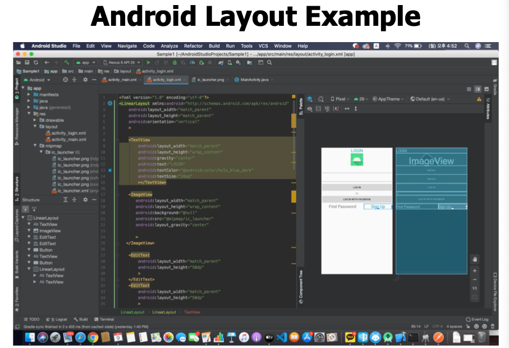Viewport: 509px width, 348px height.
Task: Open Chrome from the dock
Action: pyautogui.click(x=93, y=337)
